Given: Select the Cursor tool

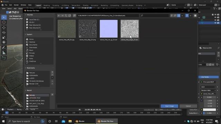Looking at the screenshot, I should coord(4,22).
